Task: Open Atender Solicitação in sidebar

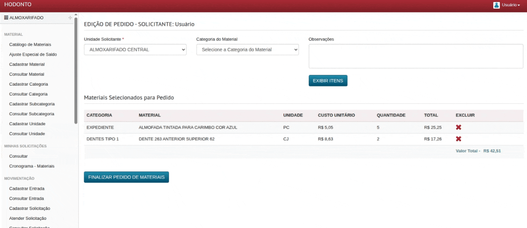Action: pos(28,218)
